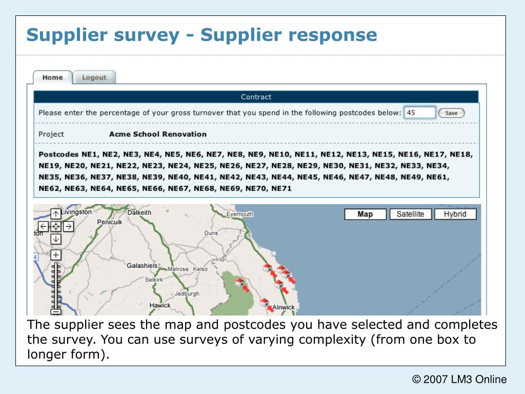The image size is (525, 394).
Task: Pan the map left with the arrow
Action: point(43,226)
